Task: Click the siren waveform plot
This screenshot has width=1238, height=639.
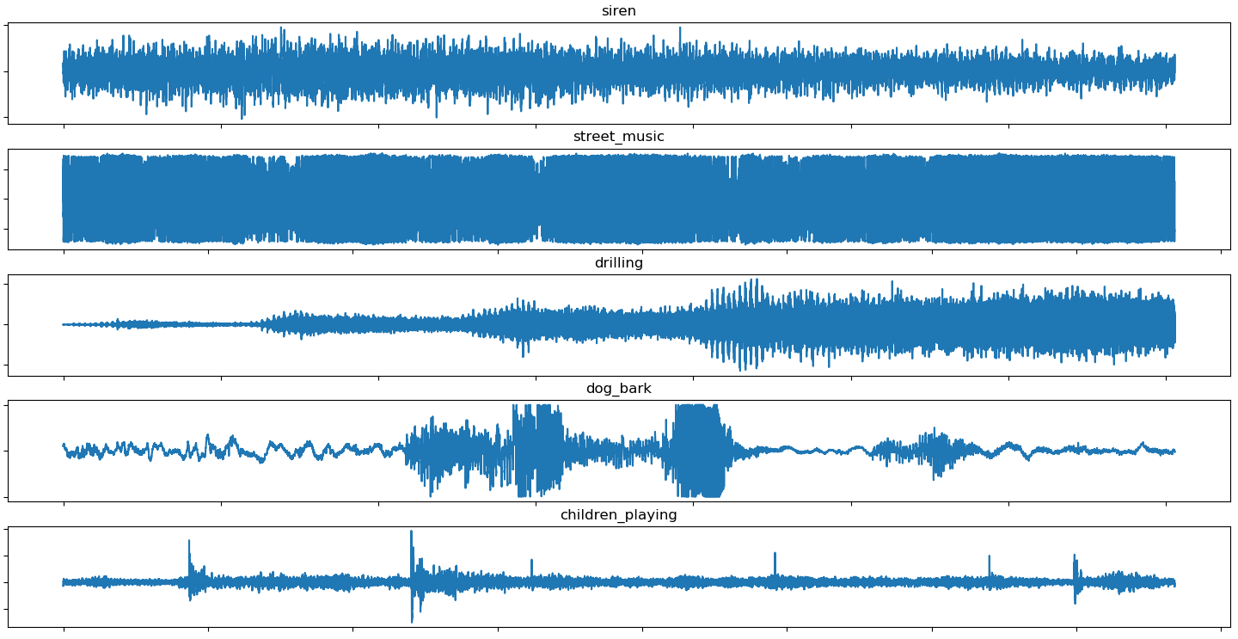Action: point(619,73)
